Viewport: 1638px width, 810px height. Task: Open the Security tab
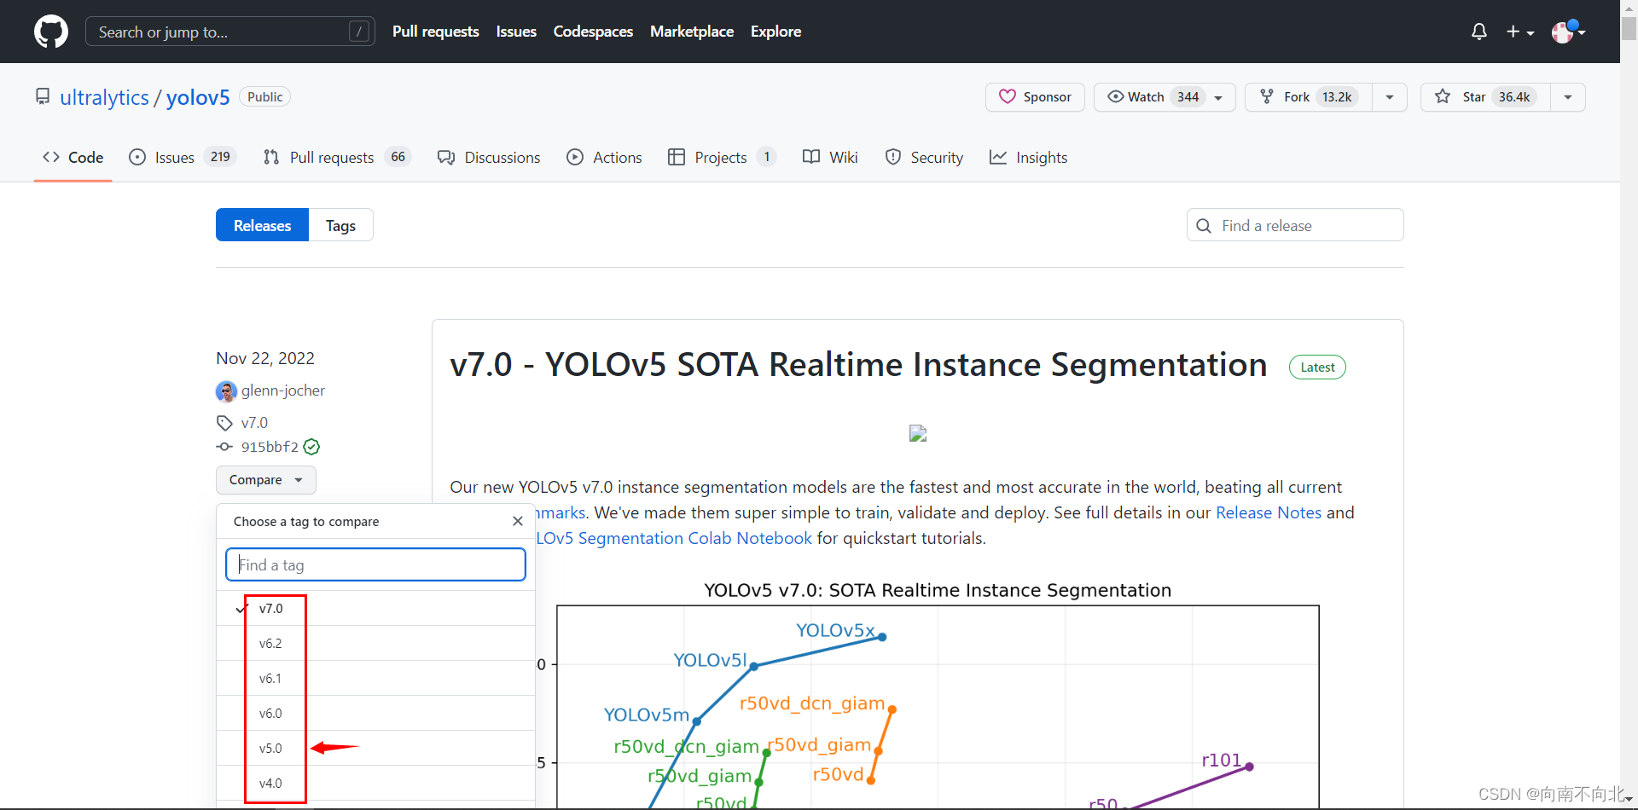point(924,157)
